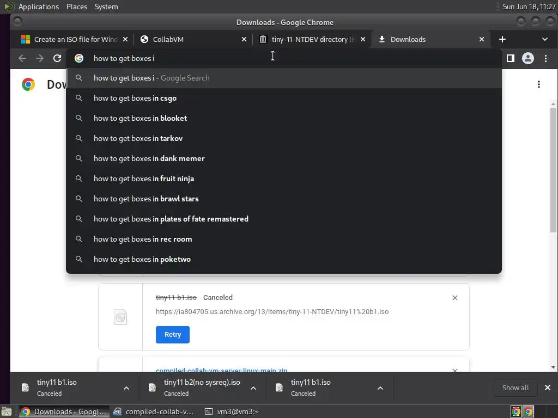Close the Downloads tab

pyautogui.click(x=482, y=39)
